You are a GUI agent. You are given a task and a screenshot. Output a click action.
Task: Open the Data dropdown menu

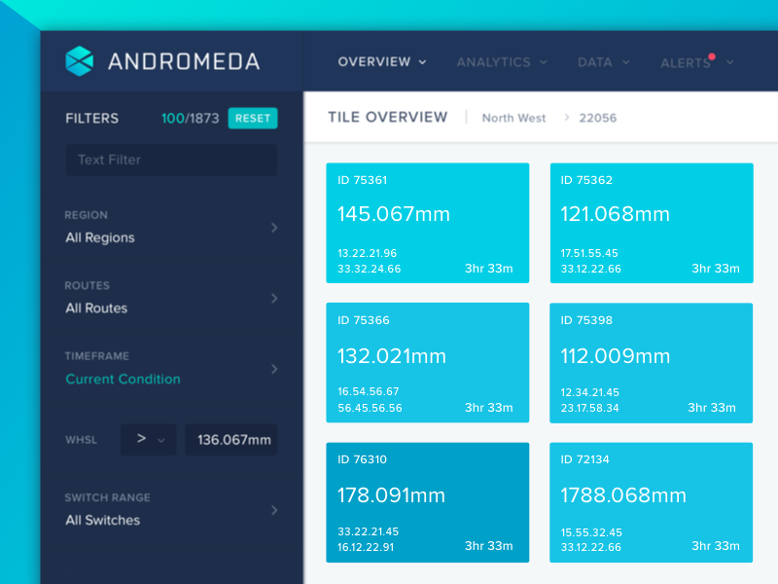pos(604,62)
